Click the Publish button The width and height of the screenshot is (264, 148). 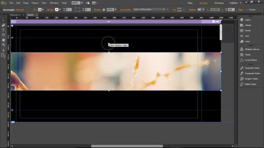coord(233,3)
